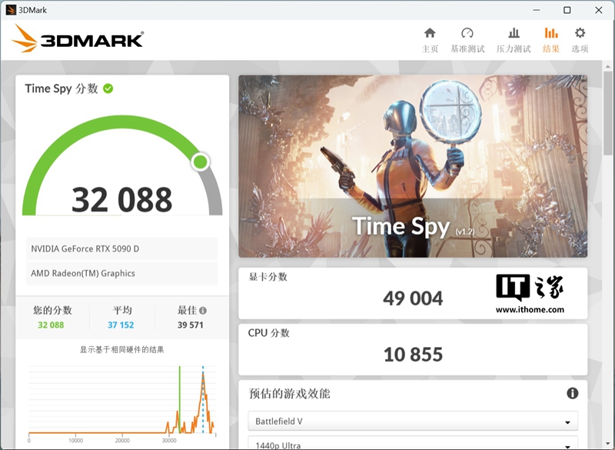Click the 3DMark app icon in title bar
The width and height of the screenshot is (615, 450).
click(12, 10)
